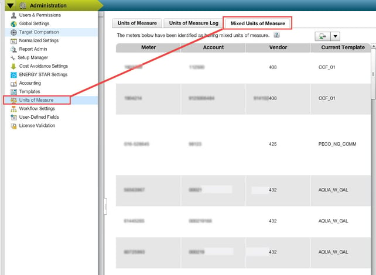Open the Templates sidebar item
The image size is (376, 275).
[x=29, y=92]
